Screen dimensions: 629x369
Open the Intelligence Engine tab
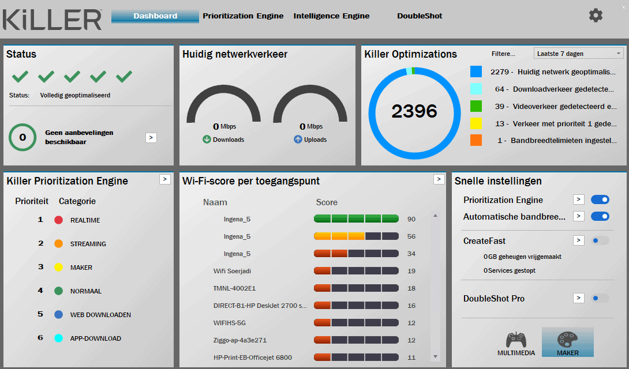(x=331, y=16)
